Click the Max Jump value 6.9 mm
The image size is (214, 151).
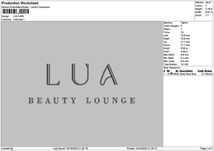[x=184, y=61]
